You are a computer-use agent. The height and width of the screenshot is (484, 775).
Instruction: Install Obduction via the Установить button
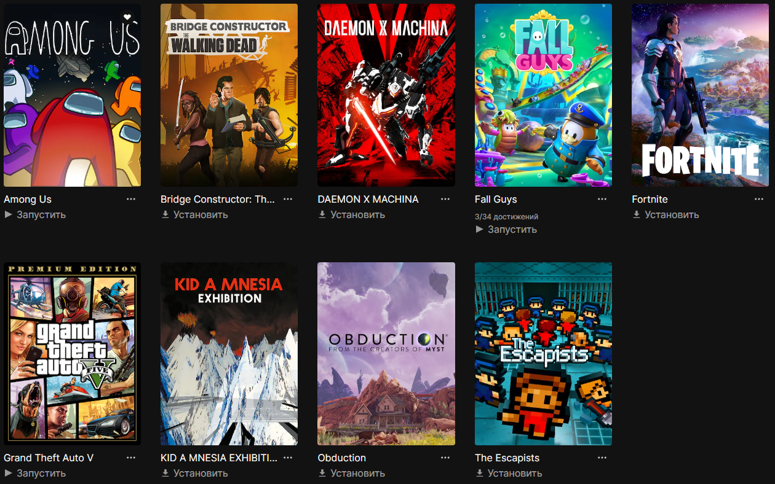tap(352, 473)
